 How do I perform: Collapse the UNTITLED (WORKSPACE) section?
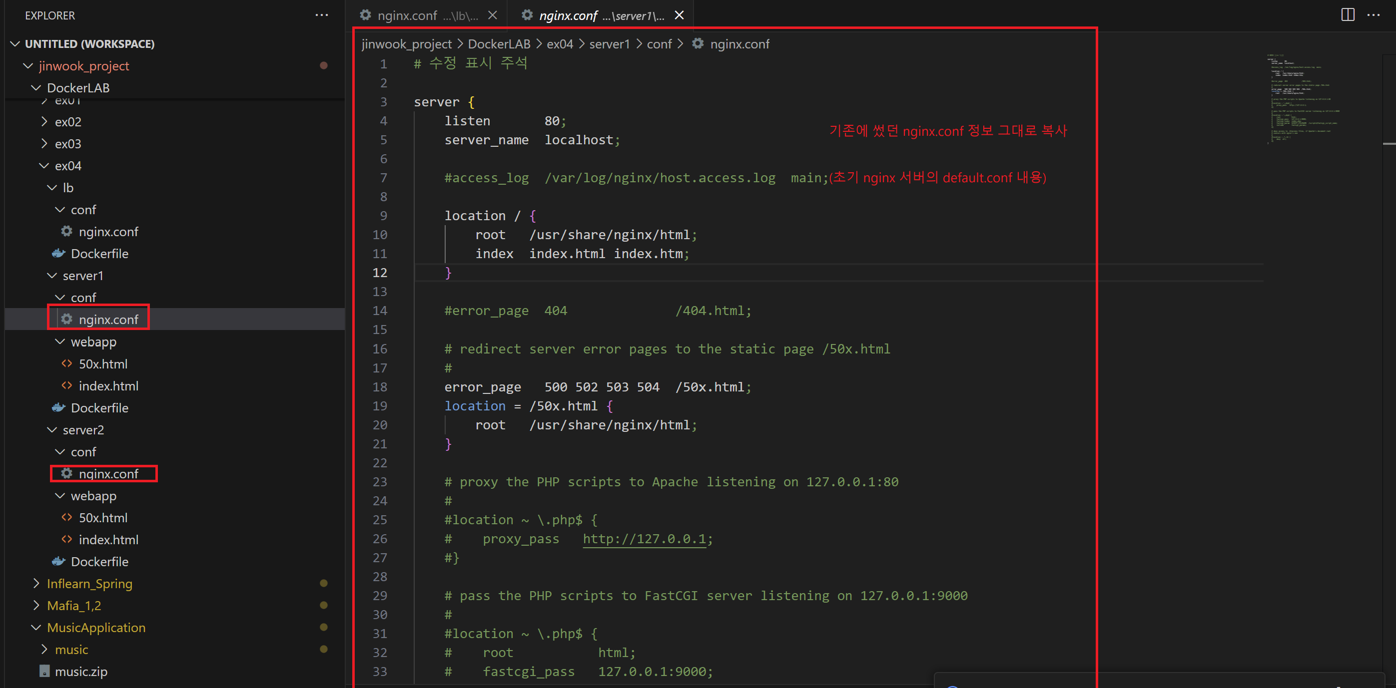click(x=15, y=44)
